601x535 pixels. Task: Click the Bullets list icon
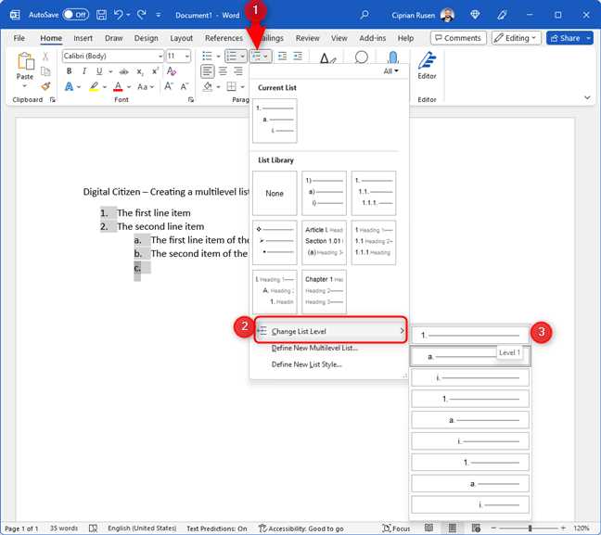point(207,56)
